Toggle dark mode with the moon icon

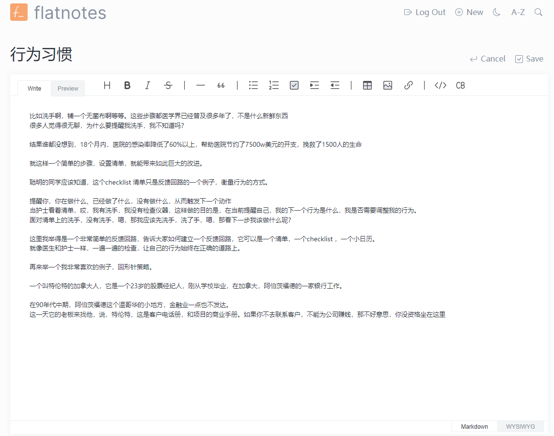point(496,12)
